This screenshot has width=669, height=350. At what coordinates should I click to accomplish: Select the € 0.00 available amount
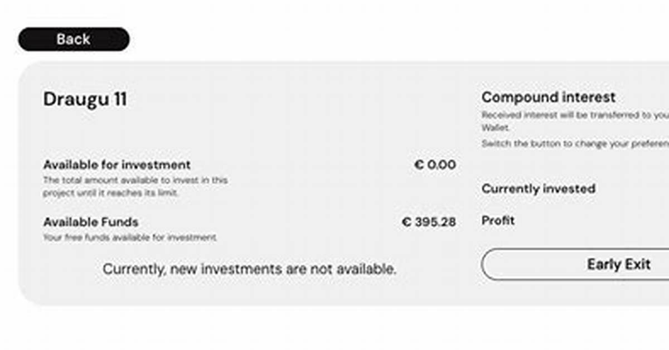click(435, 165)
